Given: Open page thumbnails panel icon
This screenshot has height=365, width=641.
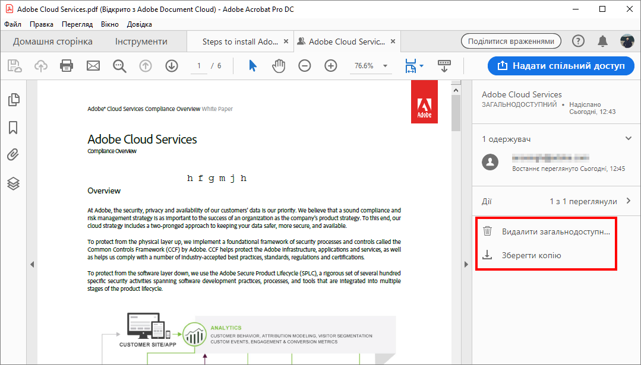Looking at the screenshot, I should (x=14, y=100).
